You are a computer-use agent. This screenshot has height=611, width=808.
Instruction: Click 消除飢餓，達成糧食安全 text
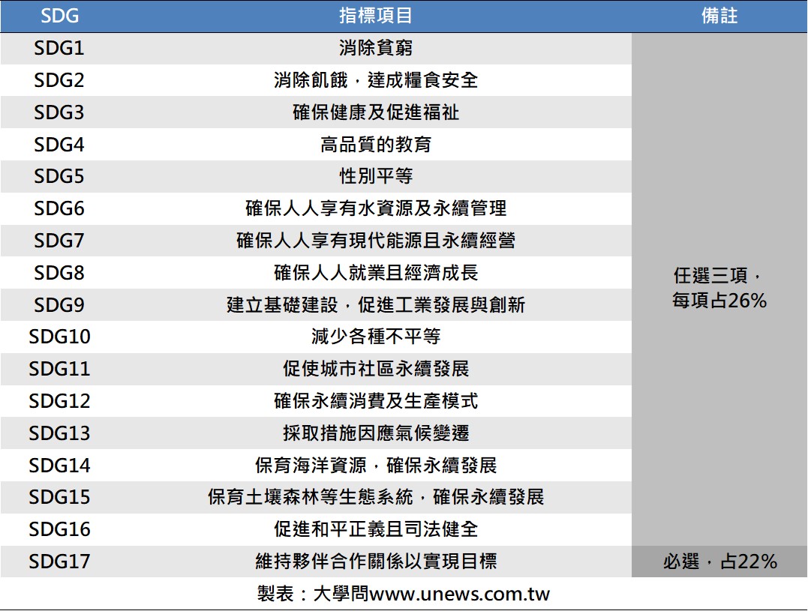pyautogui.click(x=376, y=79)
